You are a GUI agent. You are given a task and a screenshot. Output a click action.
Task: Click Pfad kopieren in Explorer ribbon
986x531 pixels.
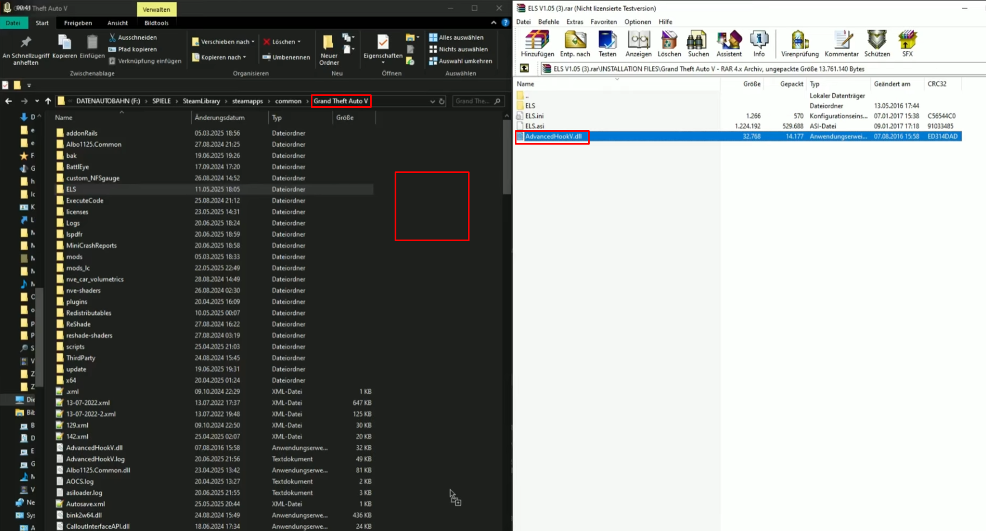pos(133,49)
